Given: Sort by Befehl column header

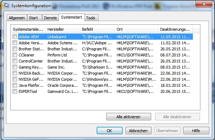Looking at the screenshot, I should click(x=97, y=29).
